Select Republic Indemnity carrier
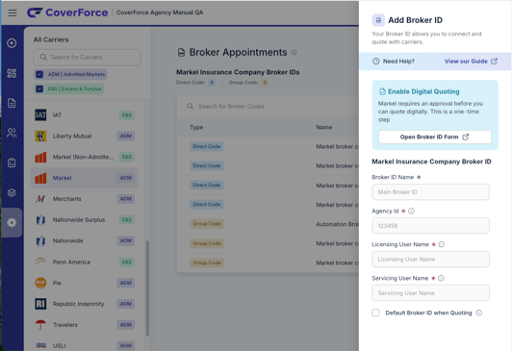The height and width of the screenshot is (351, 512). (85, 304)
